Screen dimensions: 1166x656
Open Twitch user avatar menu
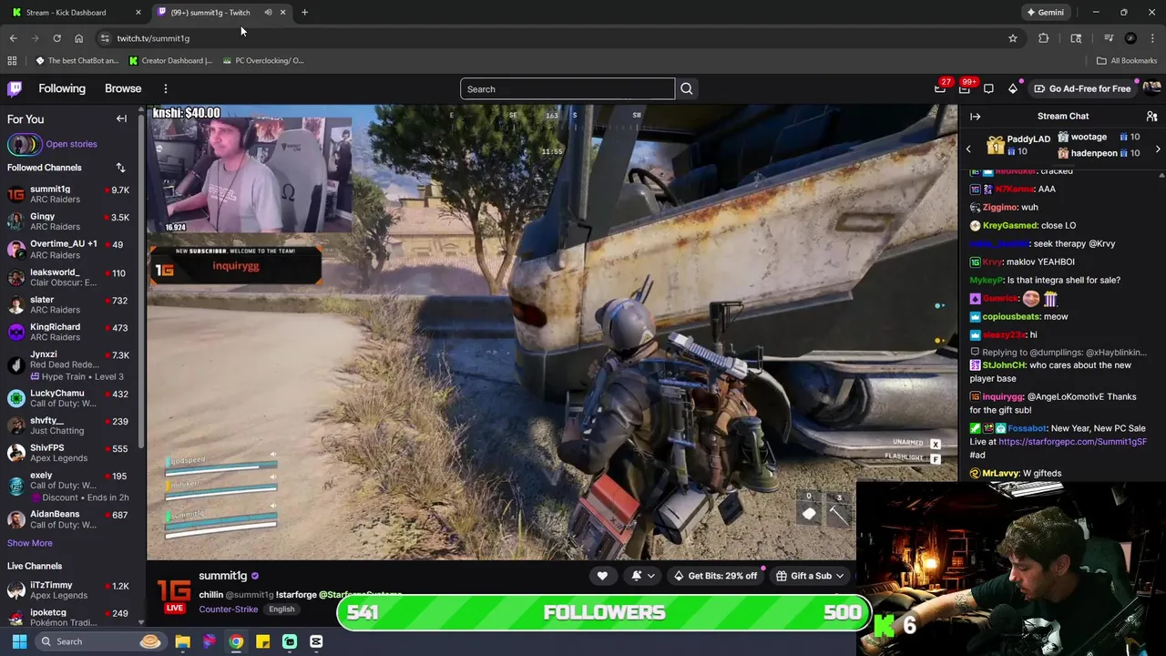coord(1151,88)
